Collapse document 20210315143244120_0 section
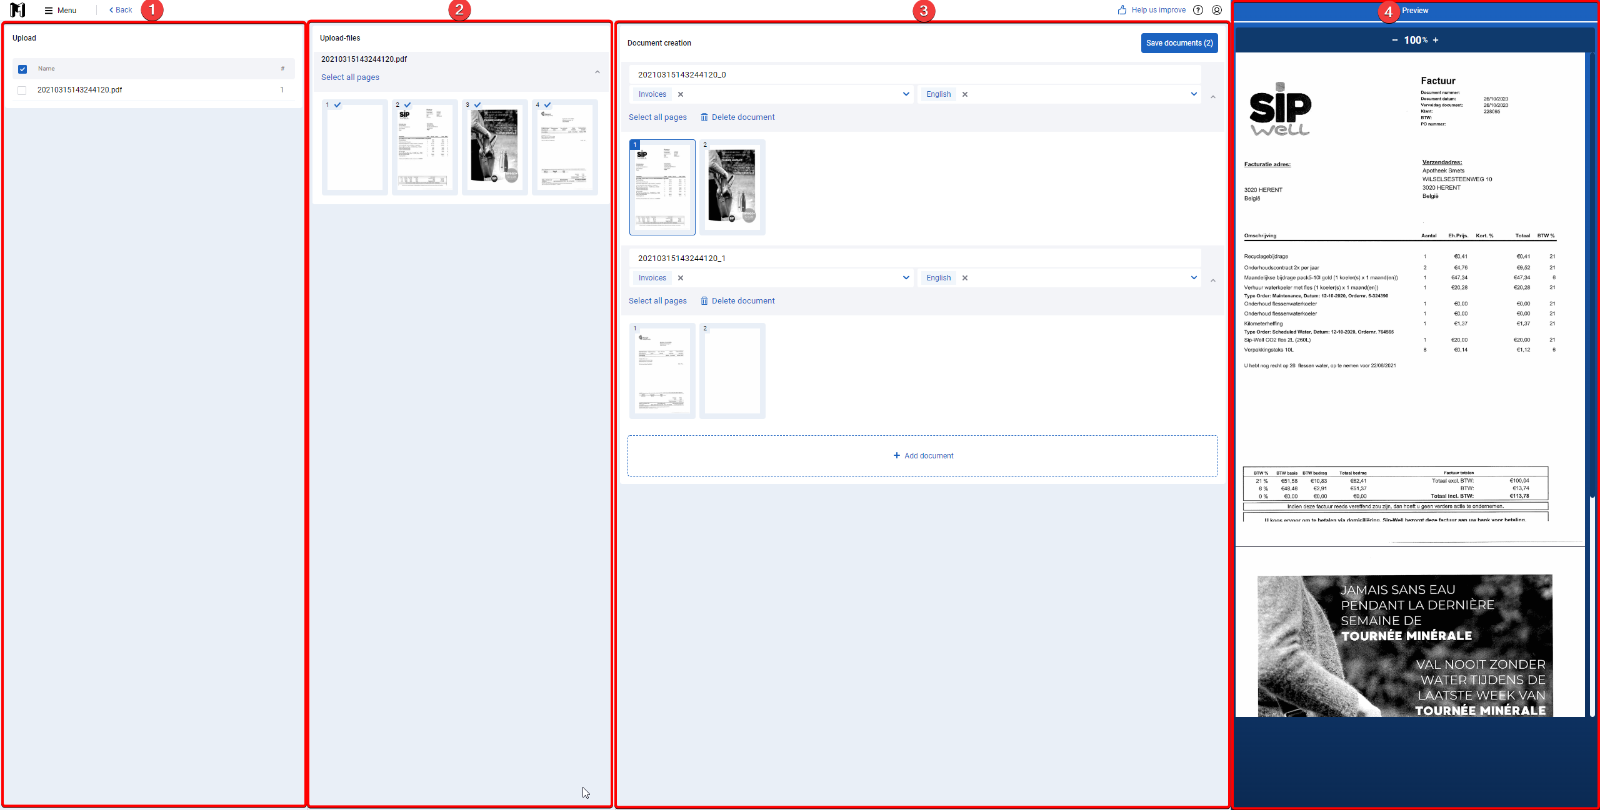 (1213, 97)
